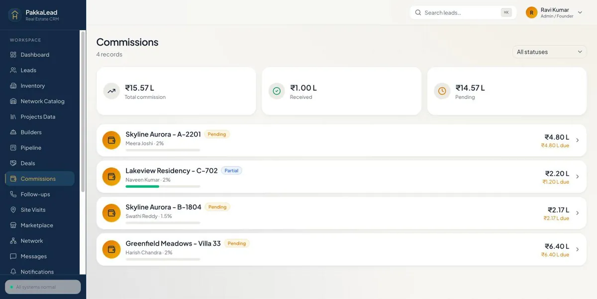The width and height of the screenshot is (597, 299).
Task: Click the Follow-ups phone icon
Action: pyautogui.click(x=13, y=194)
